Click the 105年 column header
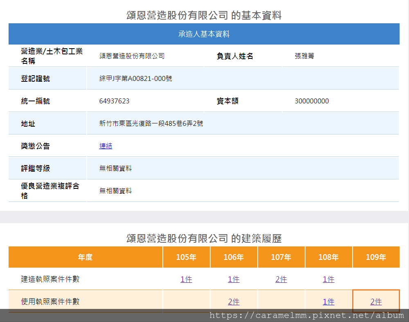 (x=186, y=257)
